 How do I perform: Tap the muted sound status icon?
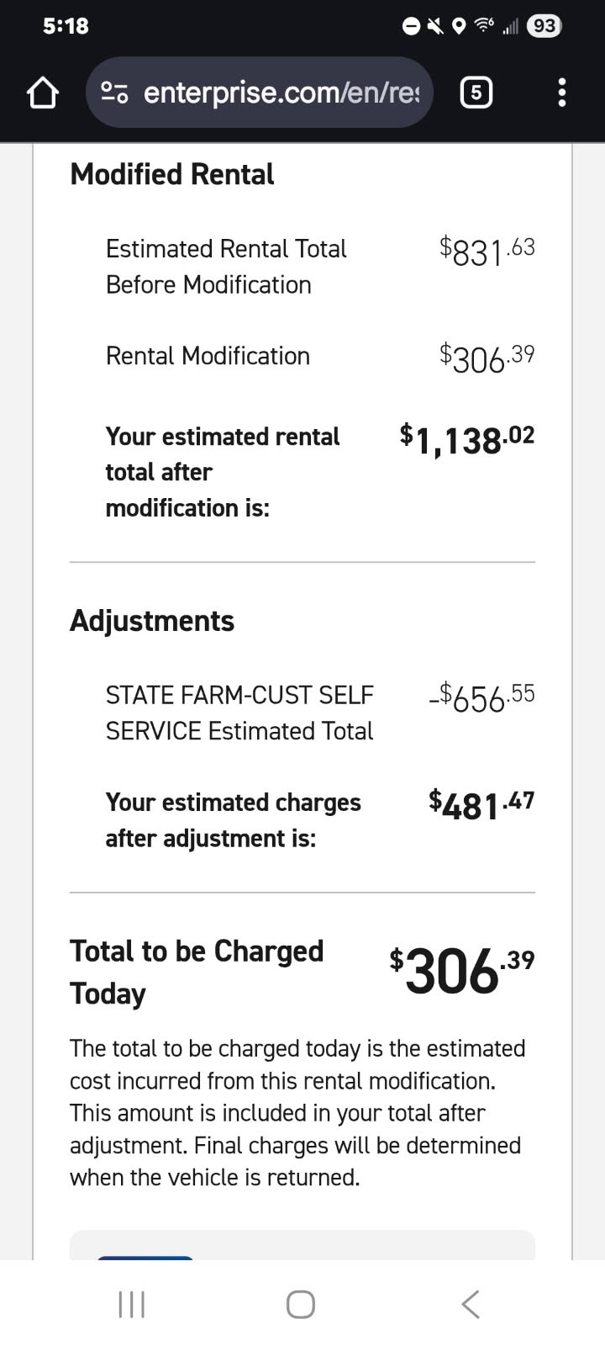[435, 26]
